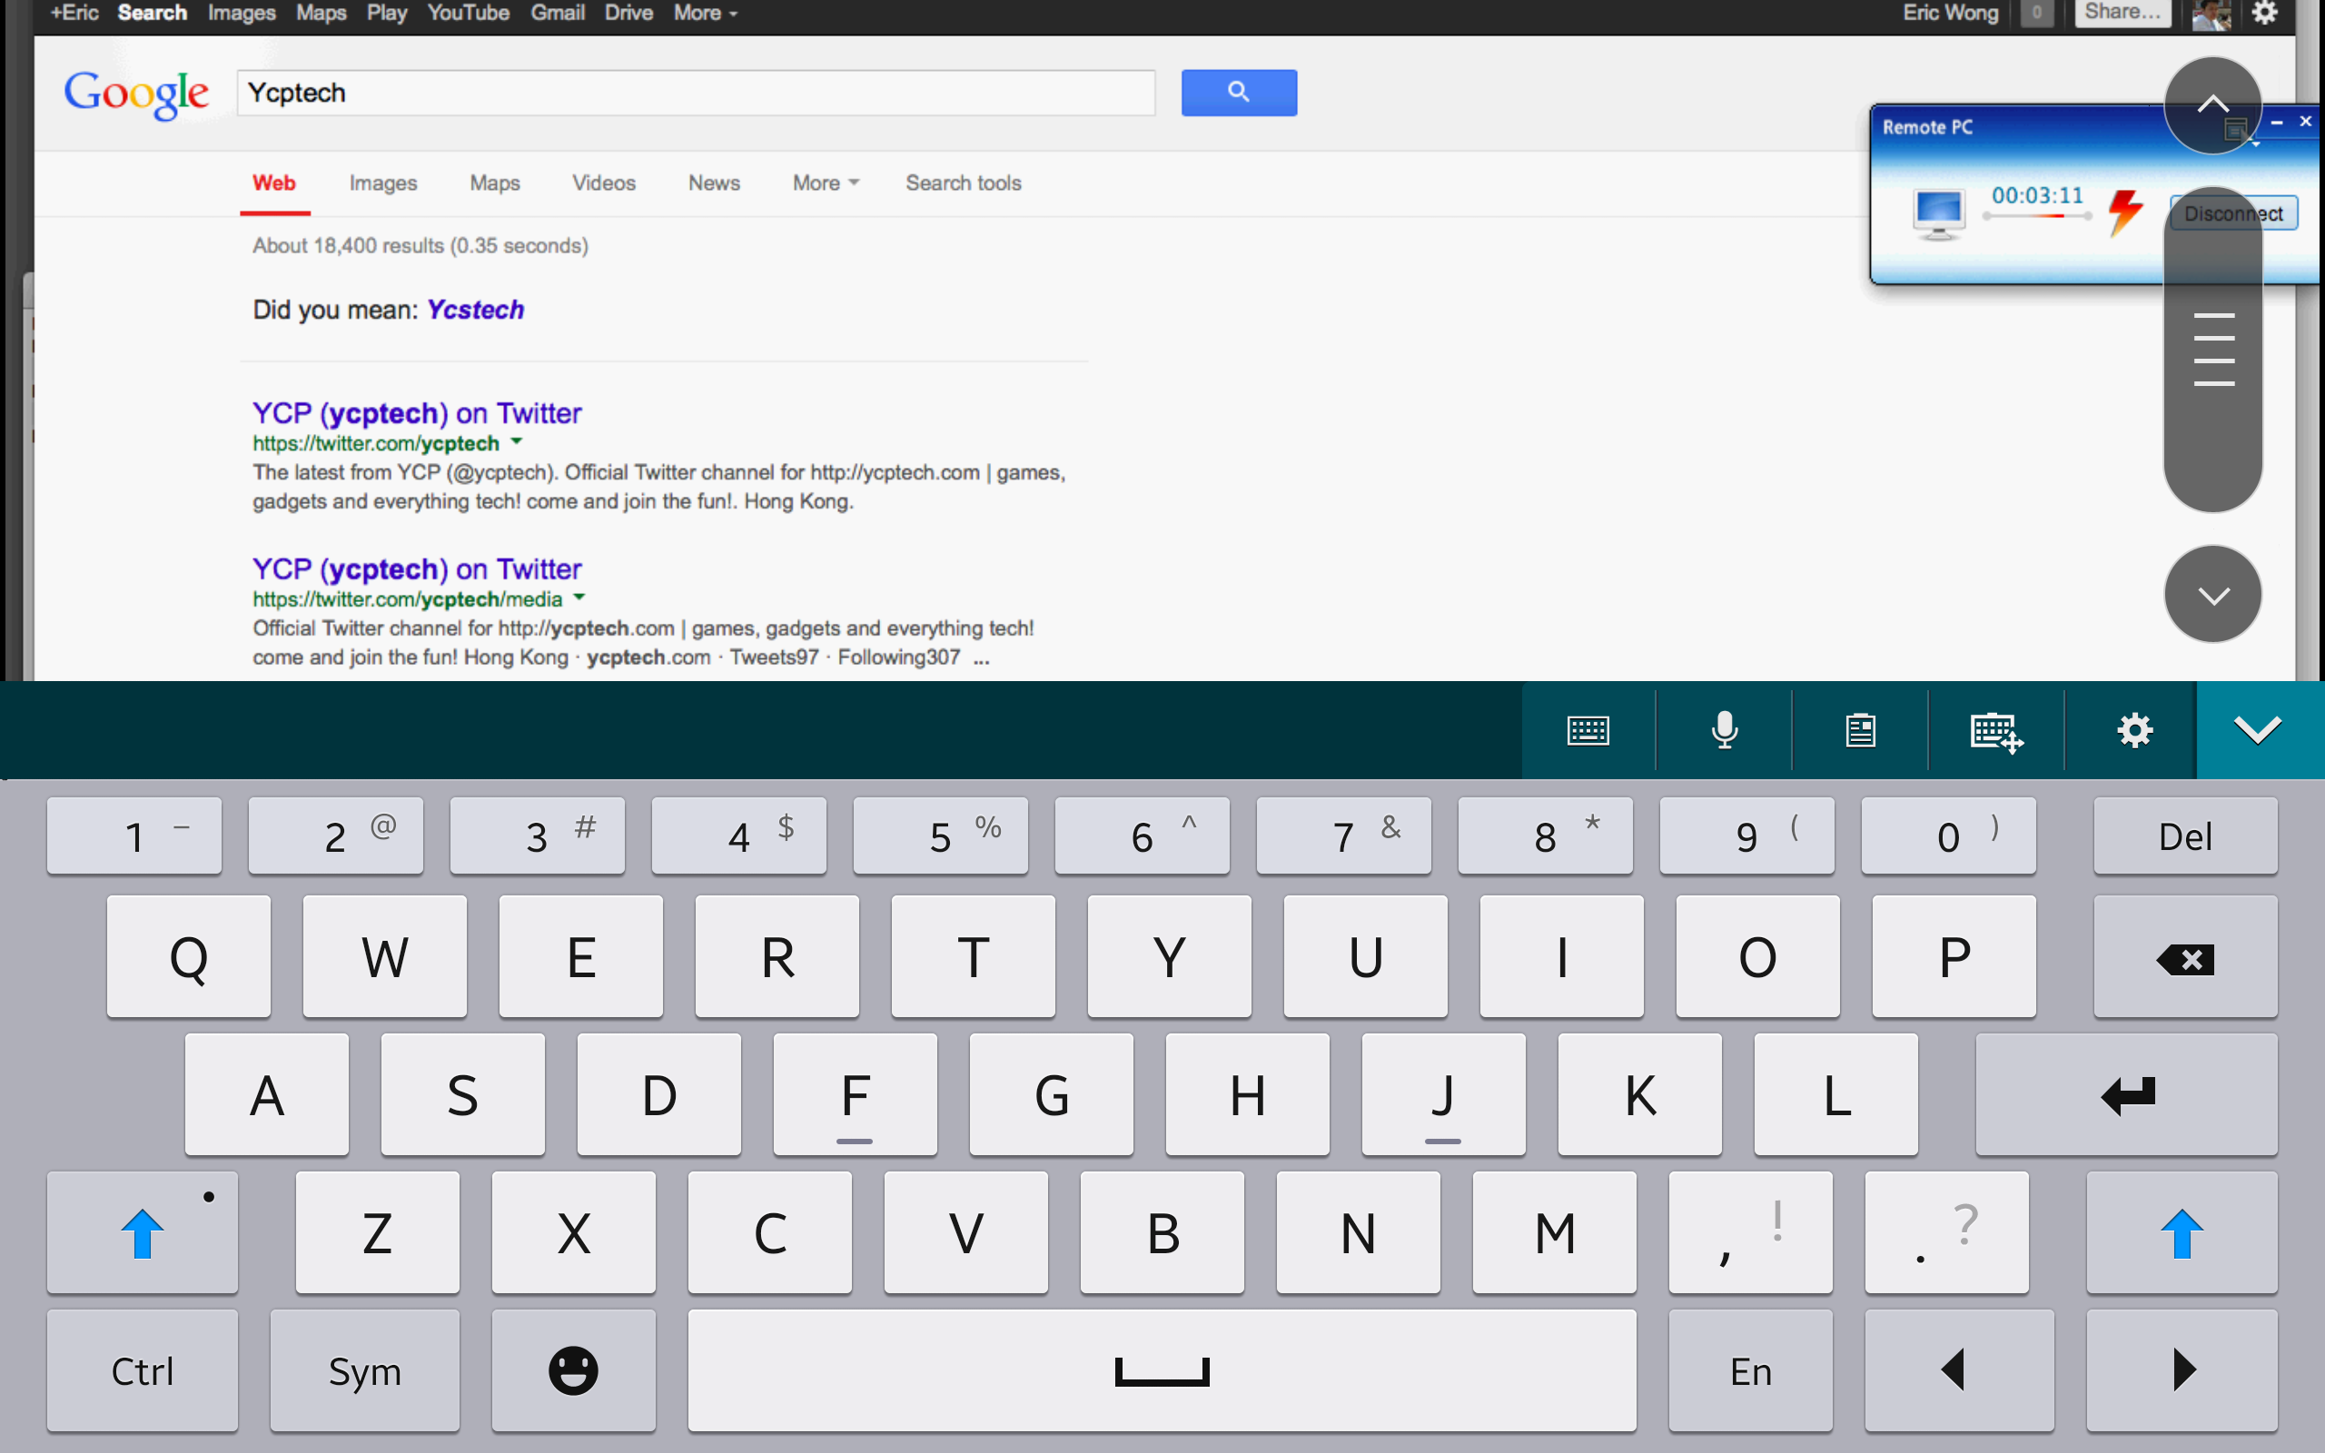Open green arrow beside twitter.com/ycptech/media URL

pos(579,598)
